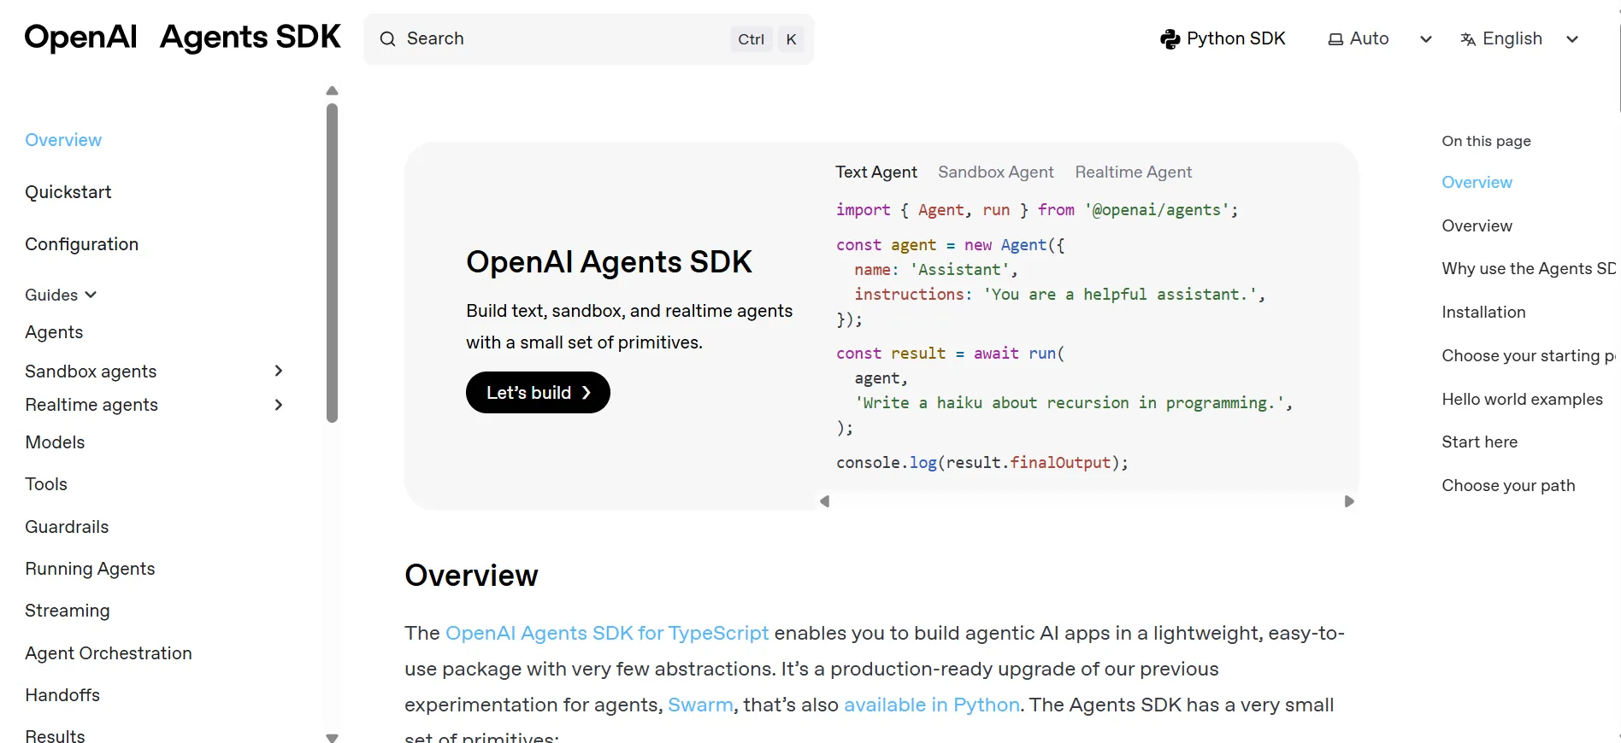Click the OpenAI Agents SDK site logo

pyautogui.click(x=182, y=37)
